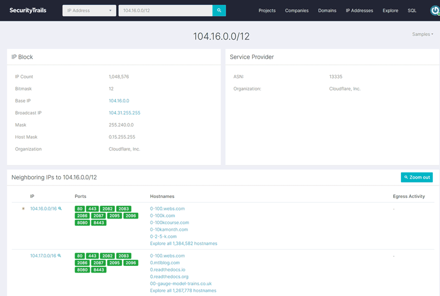Click Explore all 1,267,778 hostnames
Screen dimensions: 440x296
pos(183,290)
